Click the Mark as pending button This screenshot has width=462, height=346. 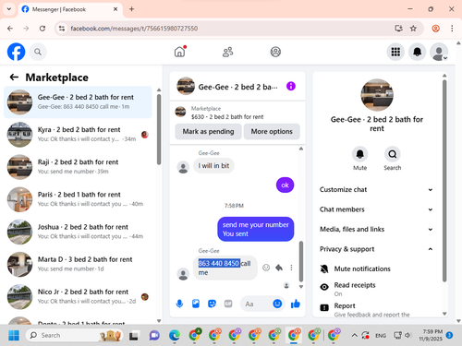click(208, 132)
